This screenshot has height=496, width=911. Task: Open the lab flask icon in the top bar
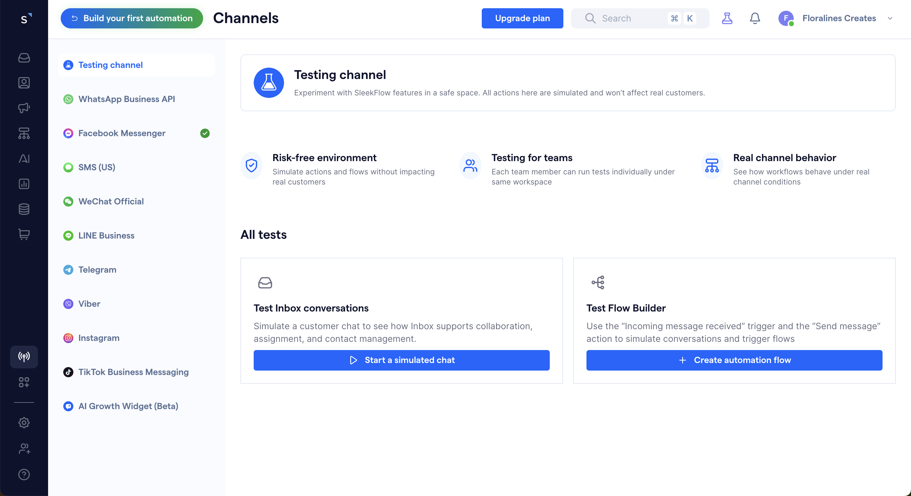point(727,18)
